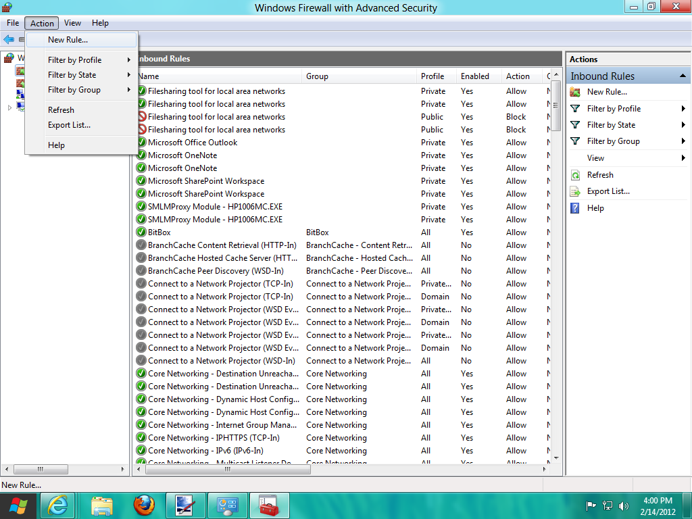The height and width of the screenshot is (519, 692).
Task: Click the green check icon of BitBox rule
Action: point(141,232)
